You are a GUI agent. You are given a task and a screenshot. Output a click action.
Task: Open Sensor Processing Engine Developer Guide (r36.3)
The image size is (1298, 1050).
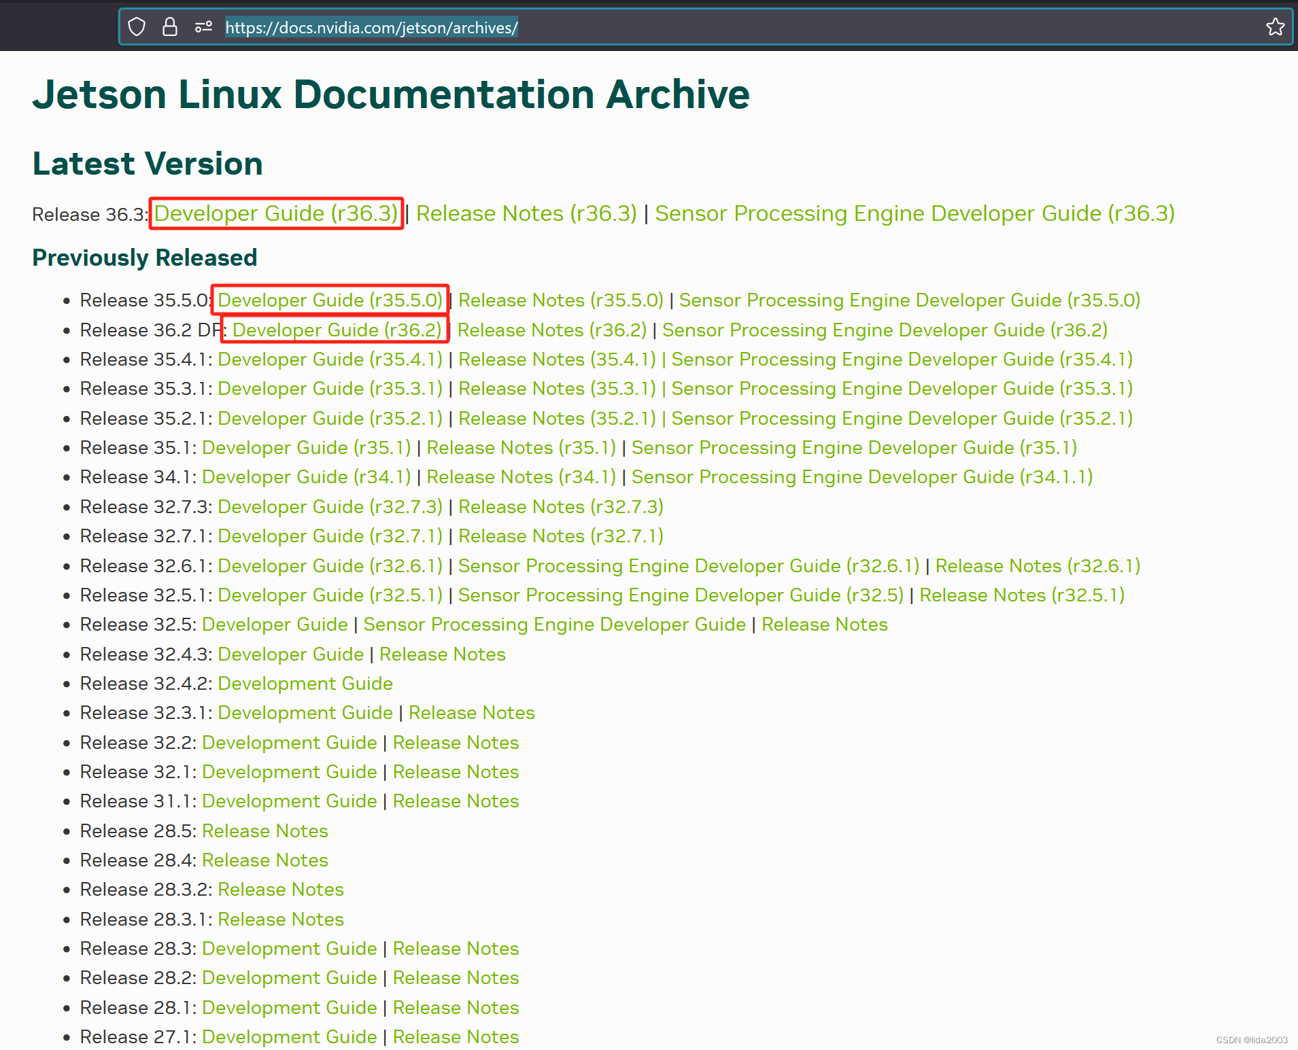click(915, 213)
